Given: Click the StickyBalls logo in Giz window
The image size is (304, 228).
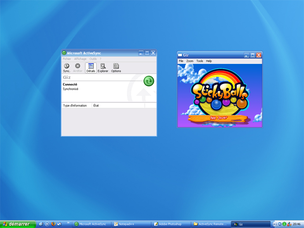Looking at the screenshot, I should [220, 93].
